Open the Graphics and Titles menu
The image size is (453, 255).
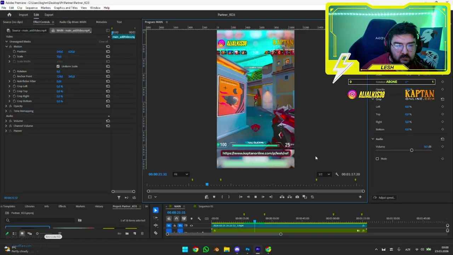66,8
